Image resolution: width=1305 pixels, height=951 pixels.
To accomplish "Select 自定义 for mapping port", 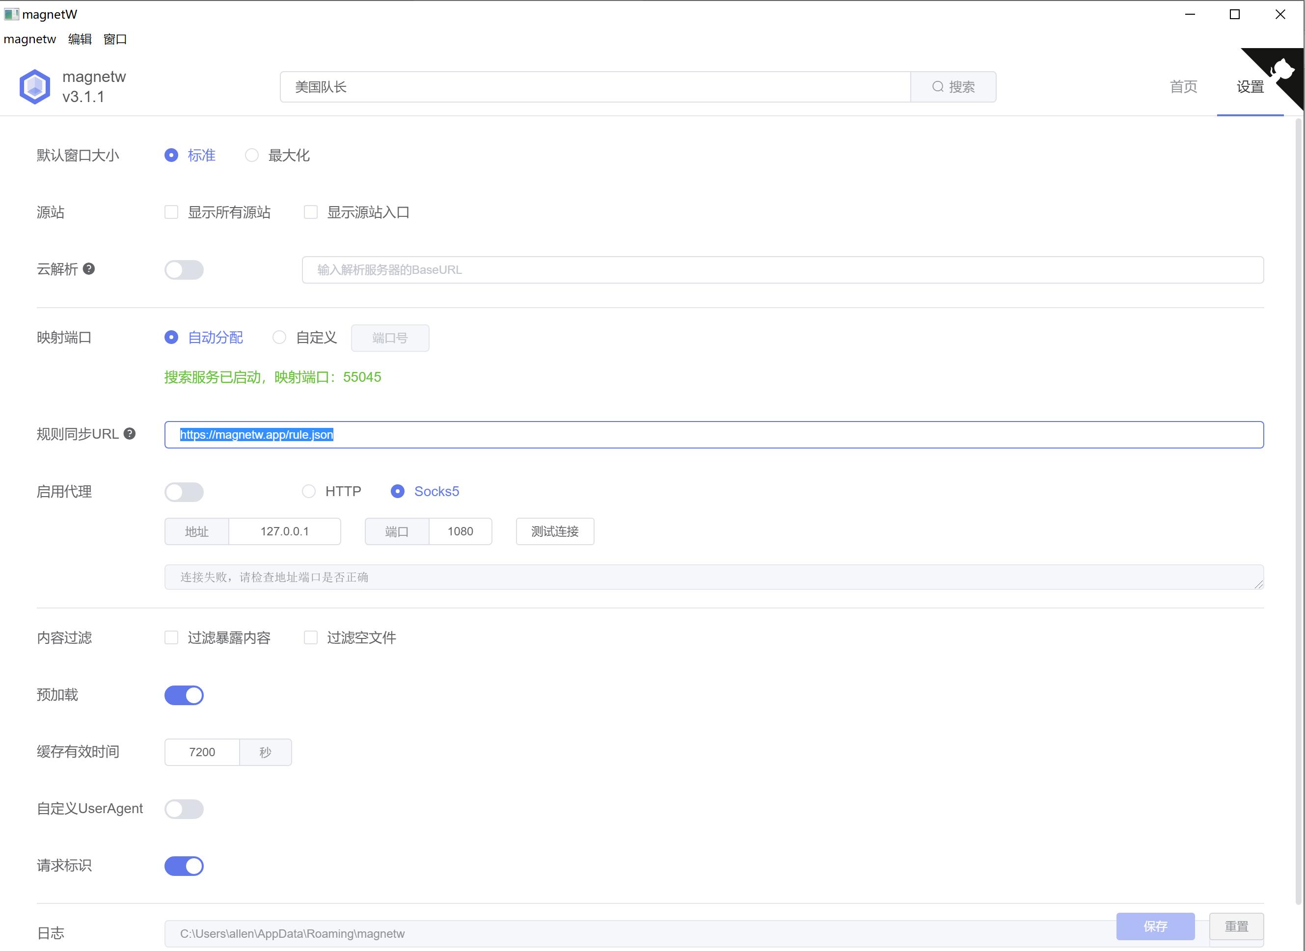I will click(x=280, y=337).
